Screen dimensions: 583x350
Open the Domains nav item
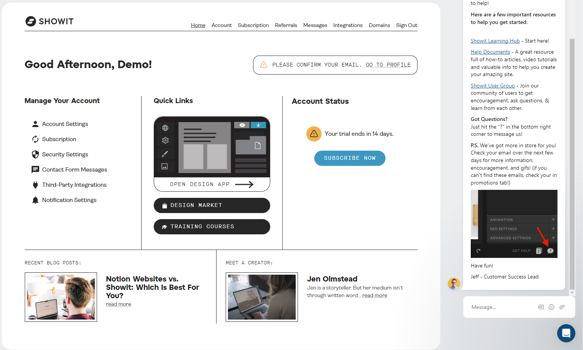379,25
